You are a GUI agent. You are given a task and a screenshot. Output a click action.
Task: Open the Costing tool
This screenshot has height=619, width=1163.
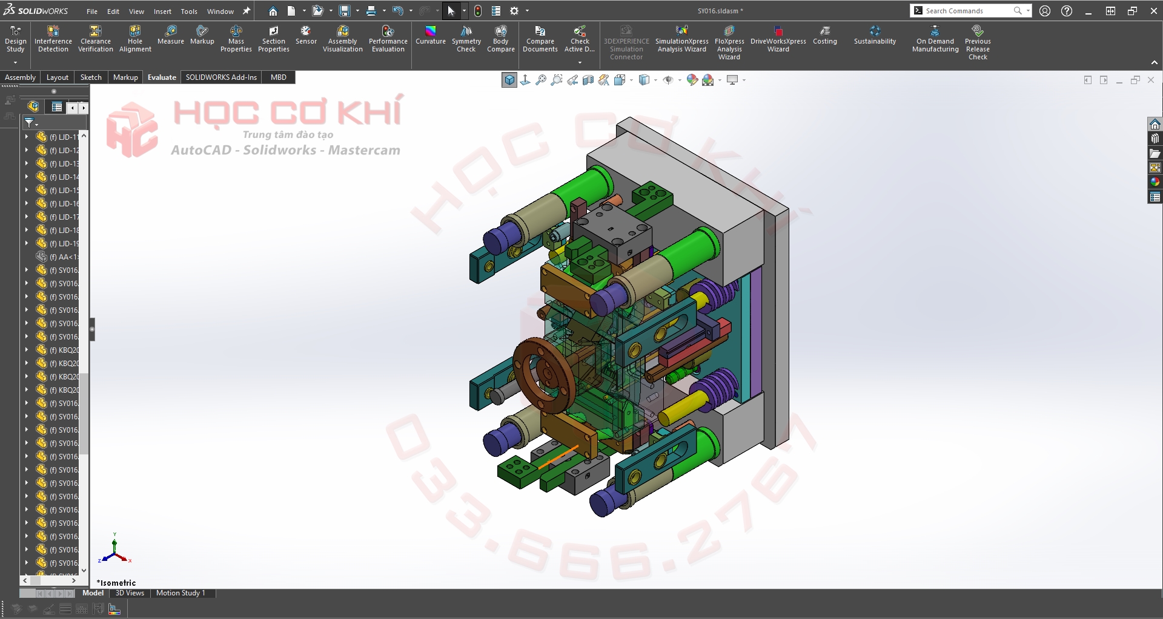(x=825, y=35)
